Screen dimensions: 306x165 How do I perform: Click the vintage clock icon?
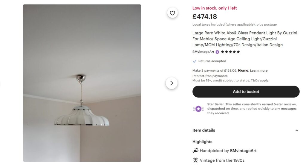(x=195, y=160)
